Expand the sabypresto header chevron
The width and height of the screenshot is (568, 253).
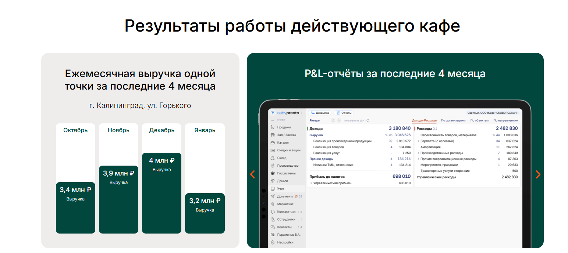(301, 113)
